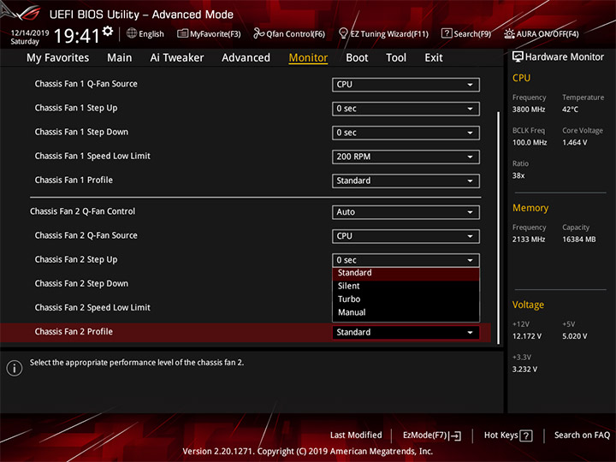Viewport: 616px width, 462px height.
Task: Expand Chassis Fan 1 Step Down dropdown
Action: [x=406, y=133]
